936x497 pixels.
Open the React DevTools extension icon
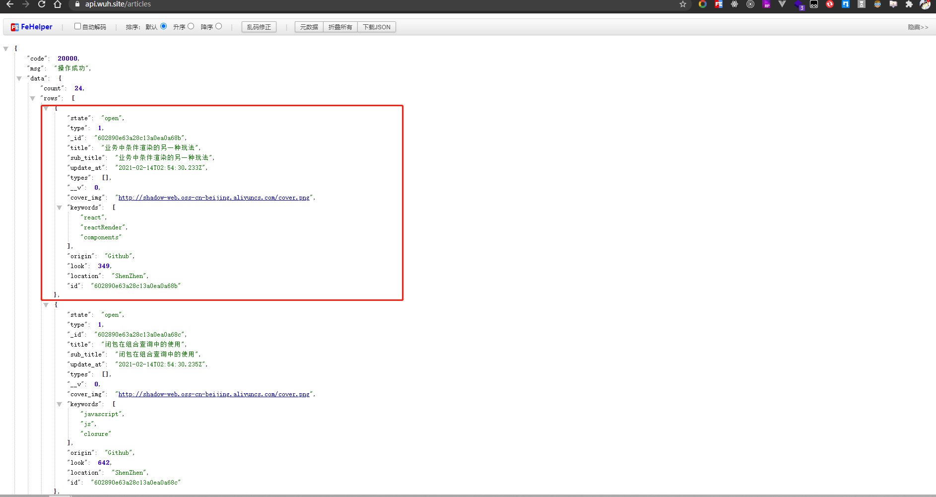pyautogui.click(x=734, y=4)
